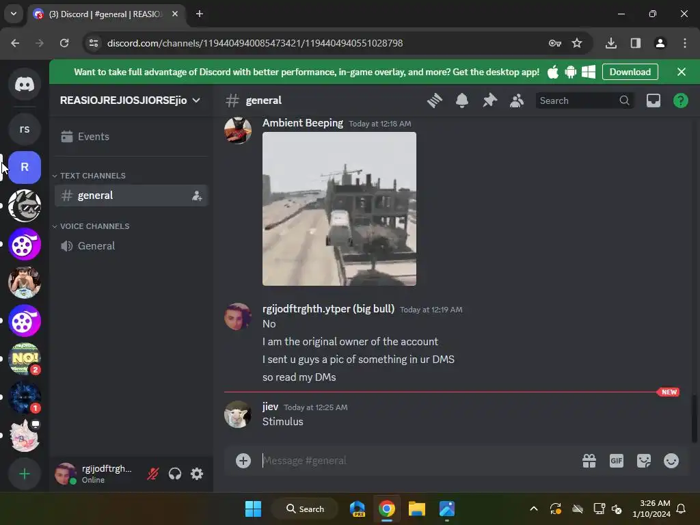Select the 'R' server icon

pyautogui.click(x=25, y=167)
